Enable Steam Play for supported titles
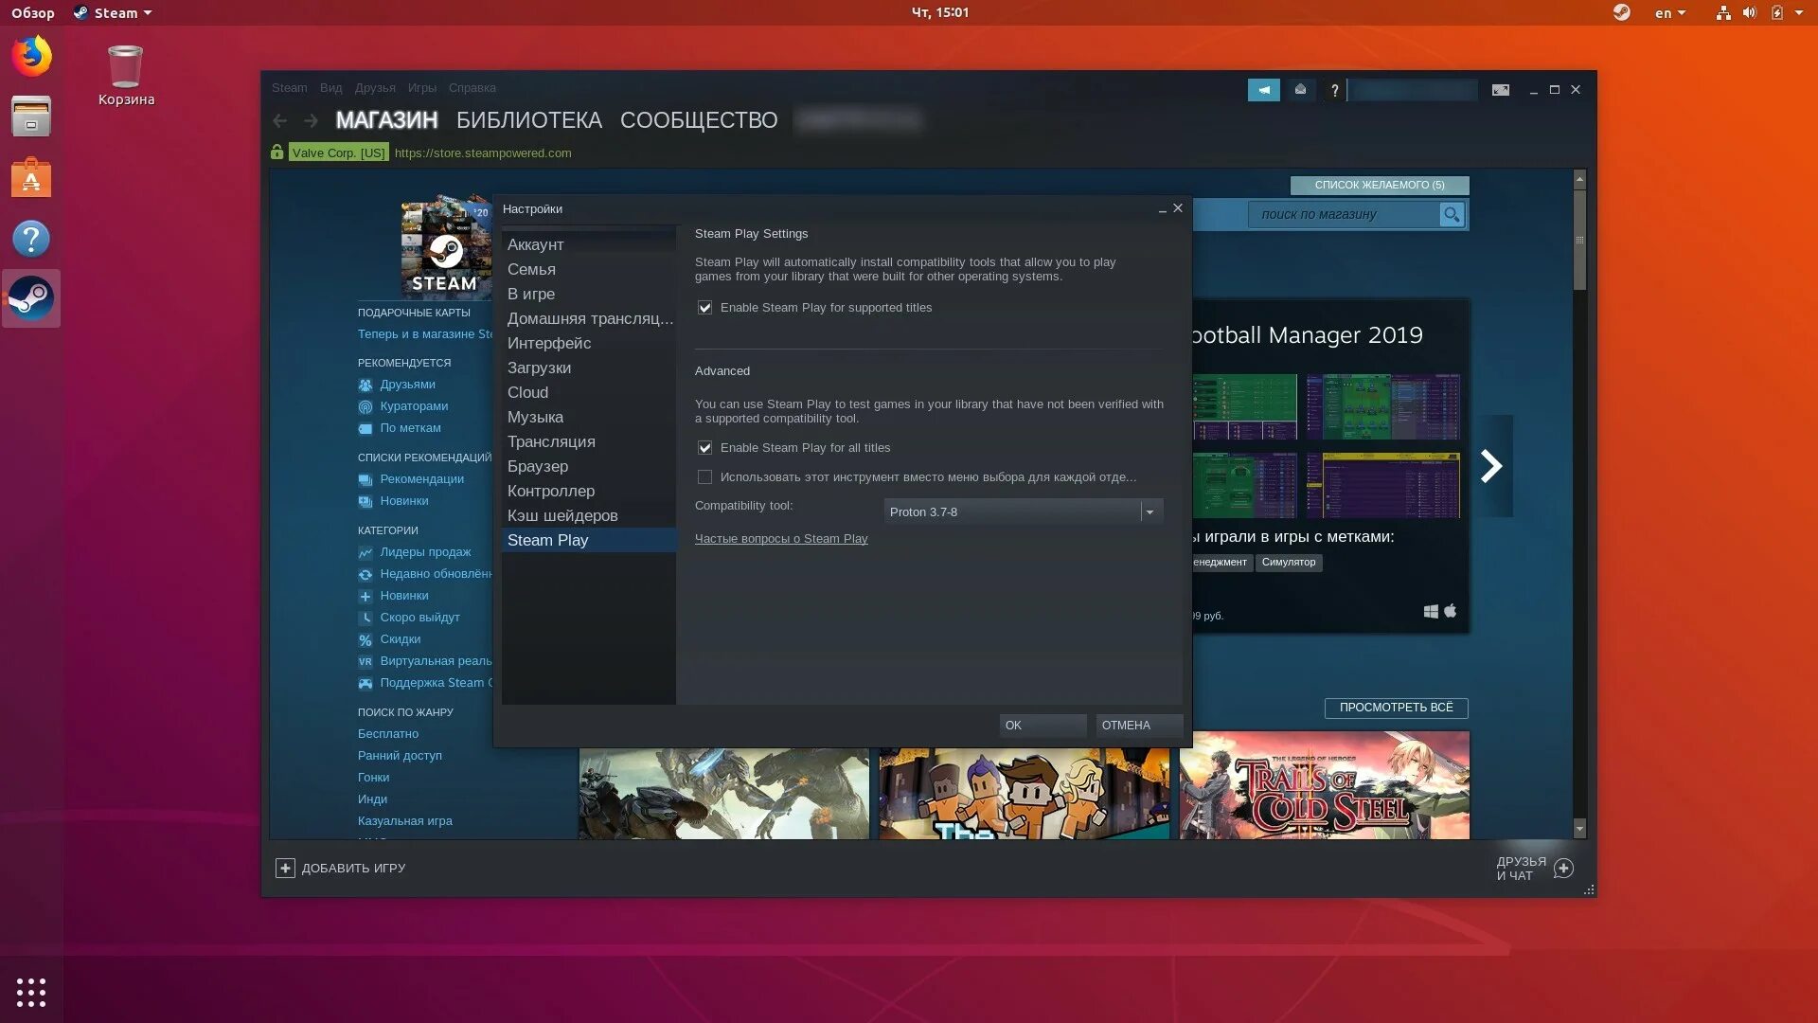1818x1023 pixels. (703, 307)
